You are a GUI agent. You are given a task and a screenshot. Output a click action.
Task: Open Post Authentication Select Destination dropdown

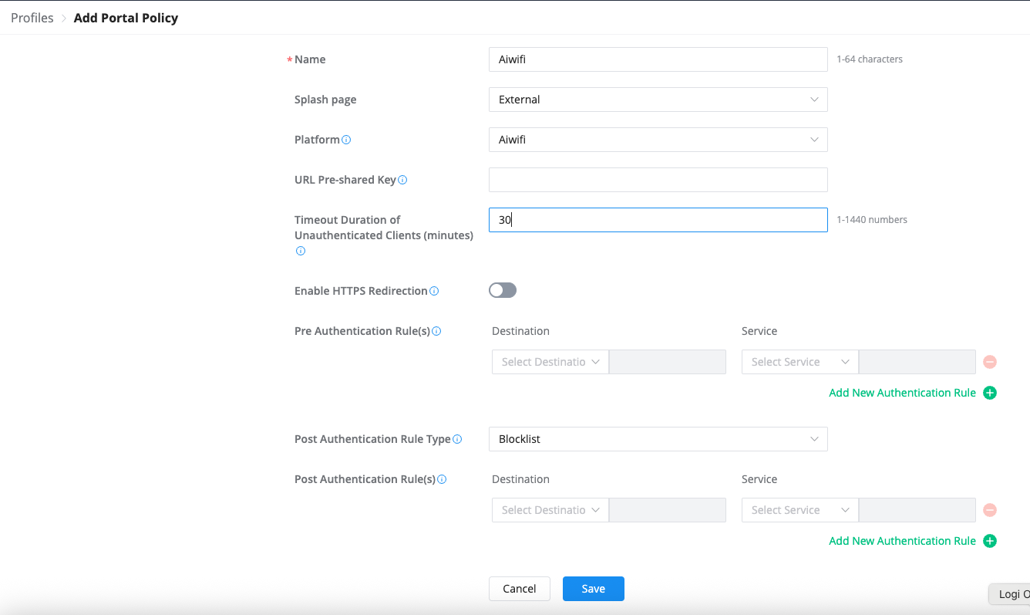[x=550, y=510]
